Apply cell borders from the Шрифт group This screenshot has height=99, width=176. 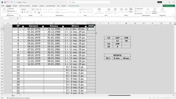pos(31,12)
